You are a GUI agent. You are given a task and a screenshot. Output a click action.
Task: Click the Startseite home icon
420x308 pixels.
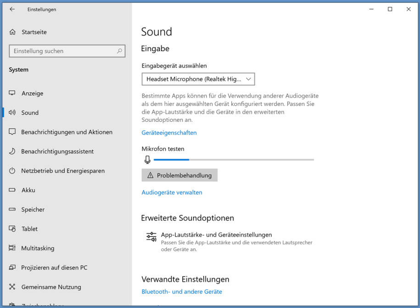pyautogui.click(x=12, y=32)
